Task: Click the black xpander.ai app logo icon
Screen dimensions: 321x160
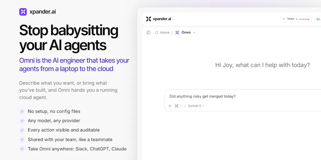Action: coord(149,19)
